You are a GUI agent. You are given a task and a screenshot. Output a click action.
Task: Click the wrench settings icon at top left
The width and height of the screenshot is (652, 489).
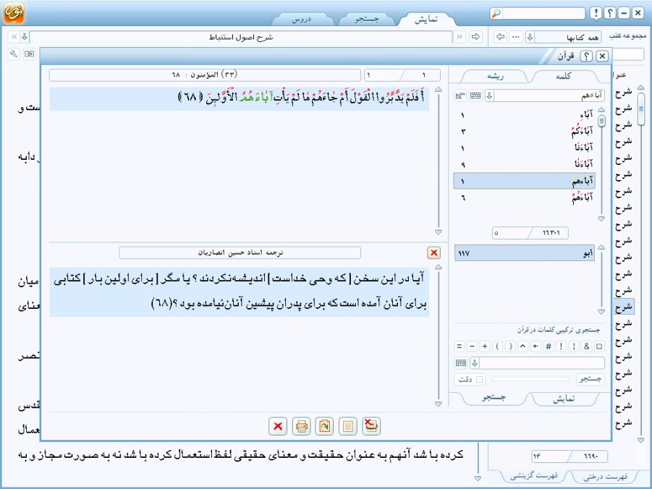[x=13, y=54]
